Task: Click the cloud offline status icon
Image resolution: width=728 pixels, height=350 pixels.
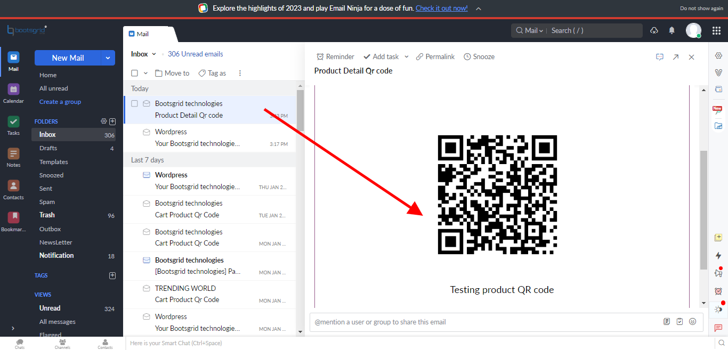Action: [654, 30]
